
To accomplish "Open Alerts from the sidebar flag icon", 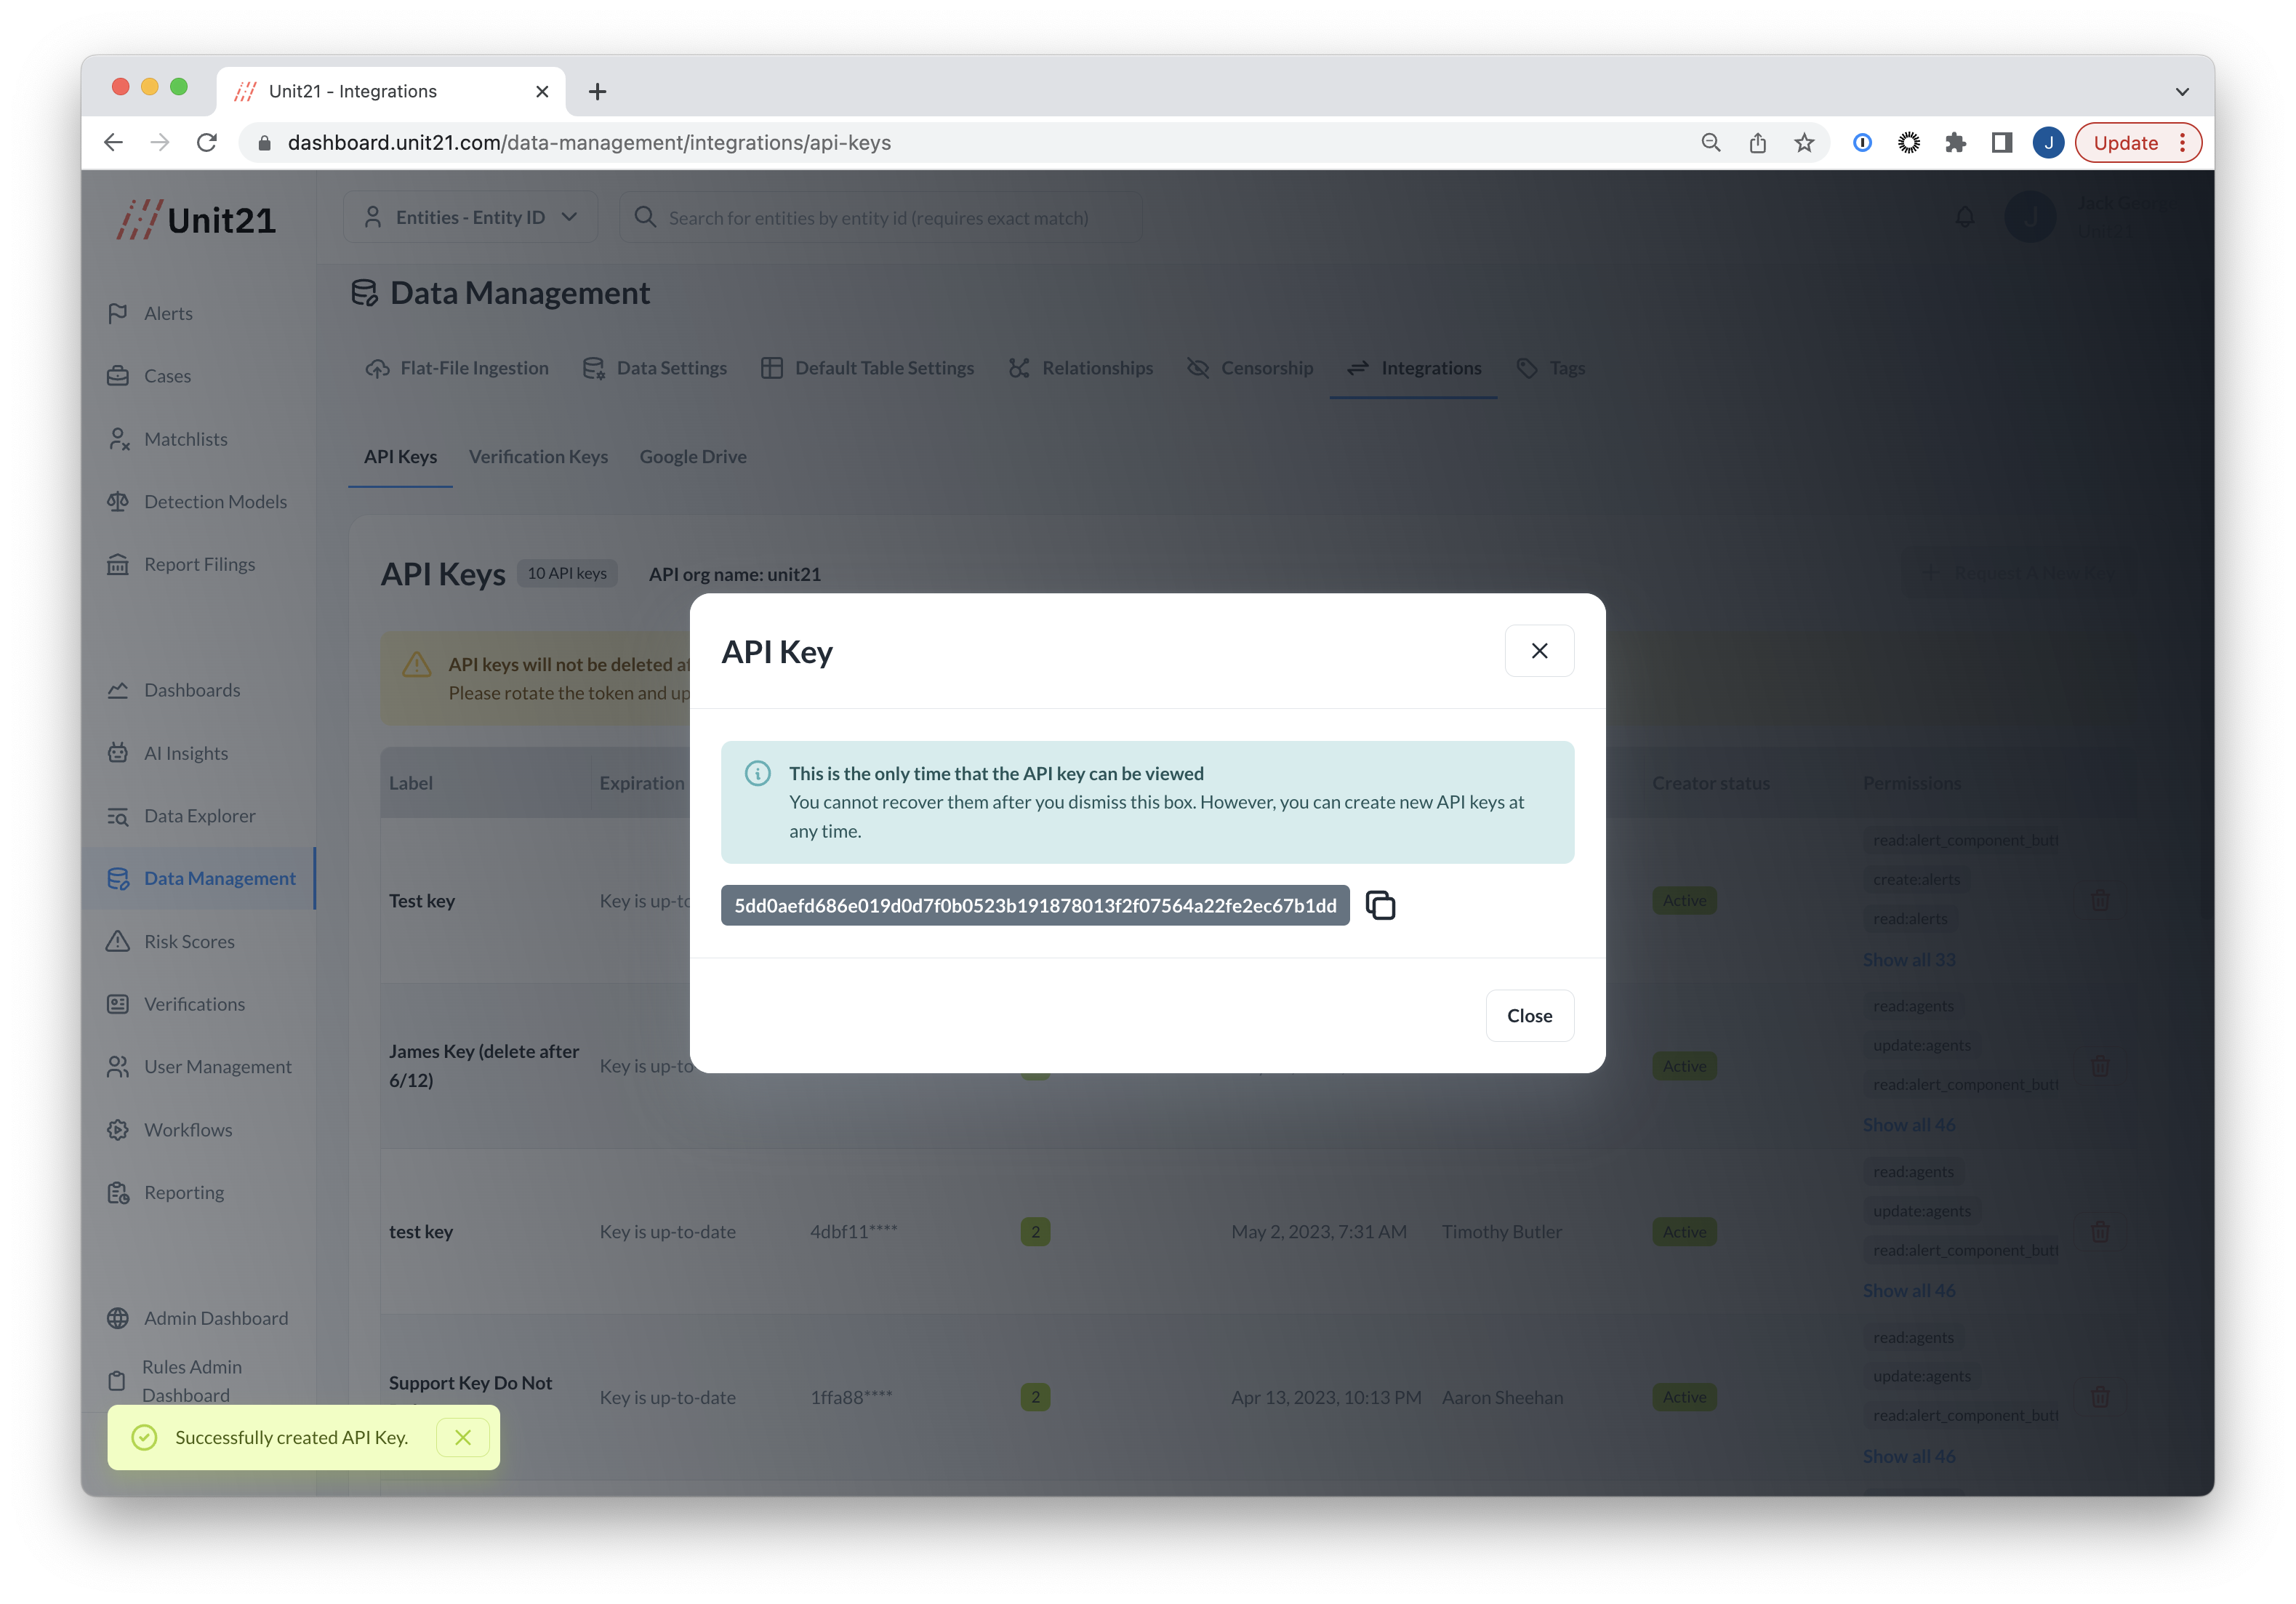I will tap(118, 313).
